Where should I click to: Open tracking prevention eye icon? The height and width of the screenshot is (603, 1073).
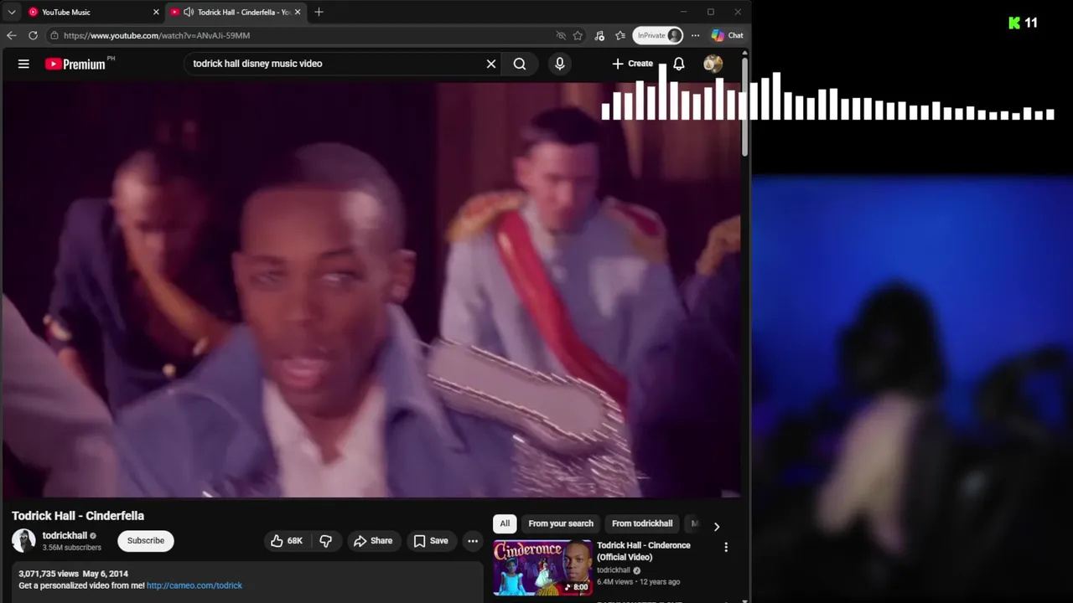(x=561, y=35)
